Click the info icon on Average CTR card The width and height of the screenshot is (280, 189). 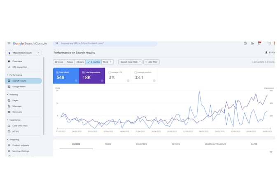128,81
